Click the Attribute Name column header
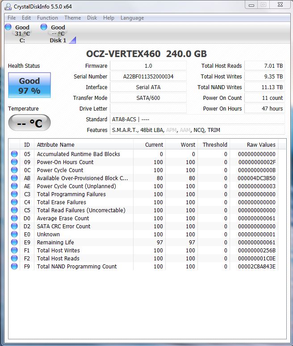Viewport: 293px width, 346px height. point(84,144)
